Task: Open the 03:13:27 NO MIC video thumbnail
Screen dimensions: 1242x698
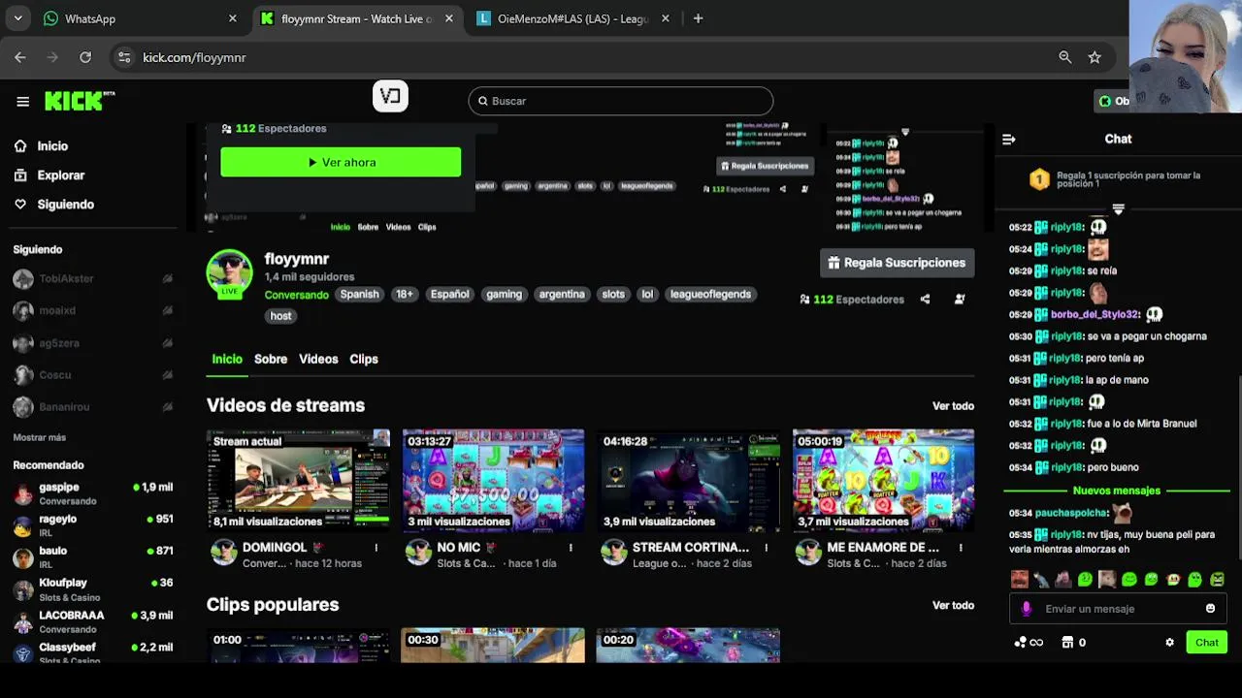Action: tap(494, 481)
